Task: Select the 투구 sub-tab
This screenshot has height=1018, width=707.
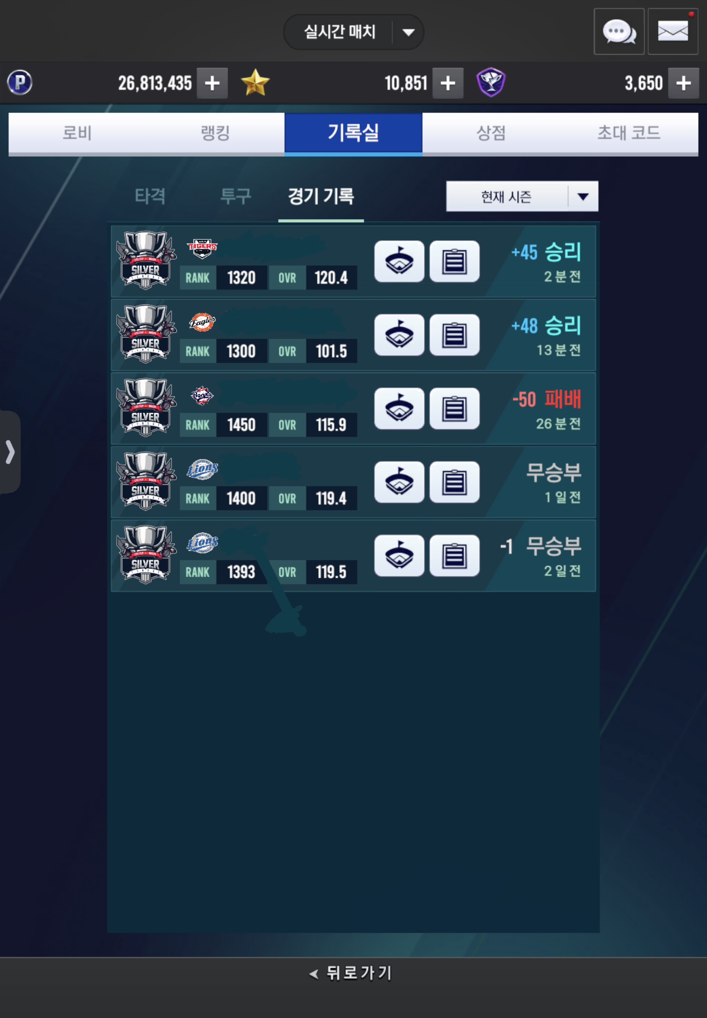Action: [236, 196]
